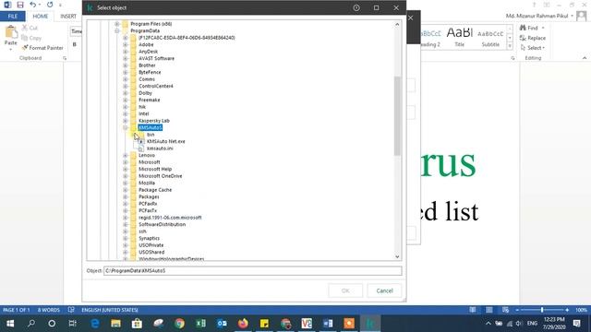This screenshot has height=332, width=591.
Task: Open the Windows Start menu
Action: 10,324
